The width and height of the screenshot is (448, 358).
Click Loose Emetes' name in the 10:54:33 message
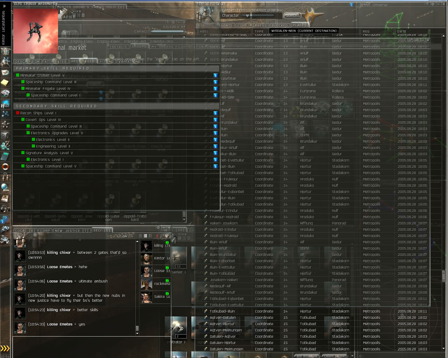(60, 324)
